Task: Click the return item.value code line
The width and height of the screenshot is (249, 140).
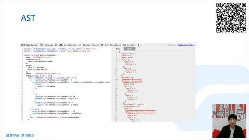Action: click(x=46, y=86)
